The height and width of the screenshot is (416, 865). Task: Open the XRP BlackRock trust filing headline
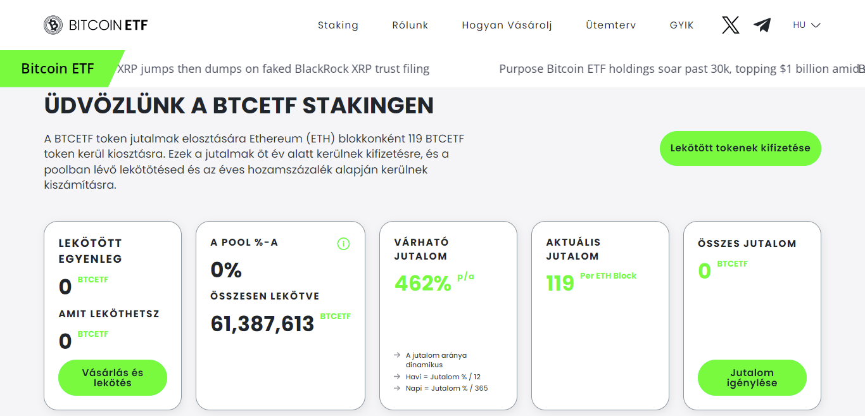tap(274, 69)
